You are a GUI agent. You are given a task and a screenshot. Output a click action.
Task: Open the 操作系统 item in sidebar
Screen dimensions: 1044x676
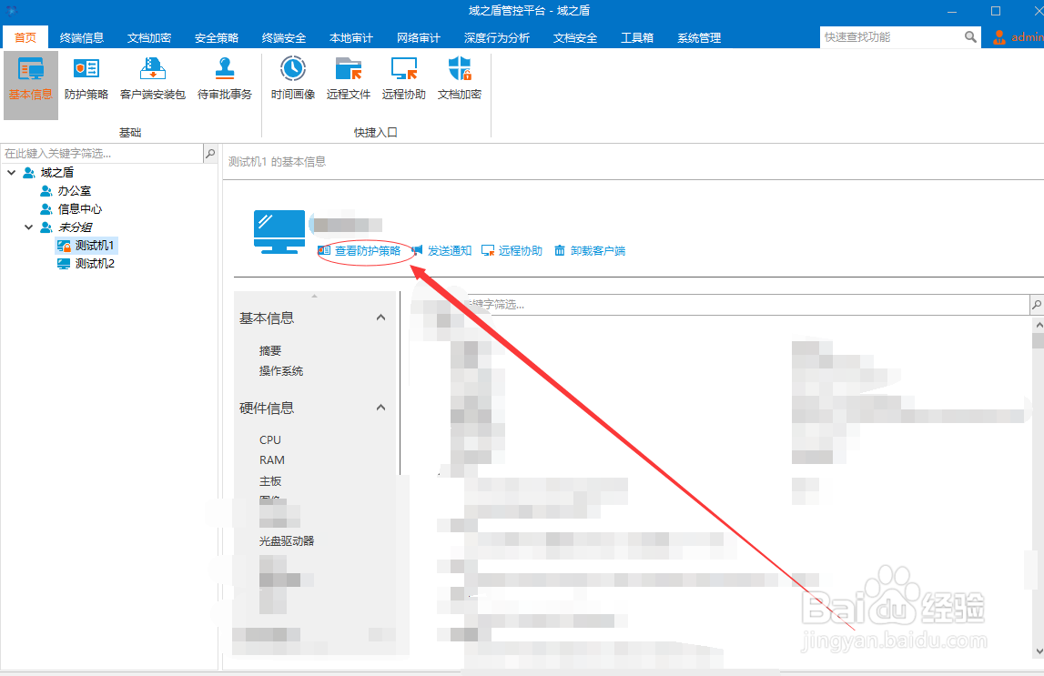281,371
